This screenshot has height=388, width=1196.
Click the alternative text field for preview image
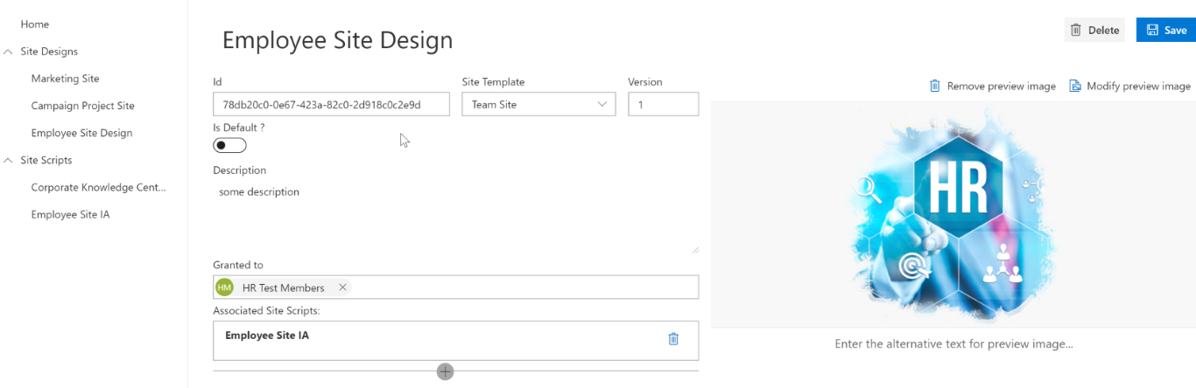pyautogui.click(x=953, y=344)
